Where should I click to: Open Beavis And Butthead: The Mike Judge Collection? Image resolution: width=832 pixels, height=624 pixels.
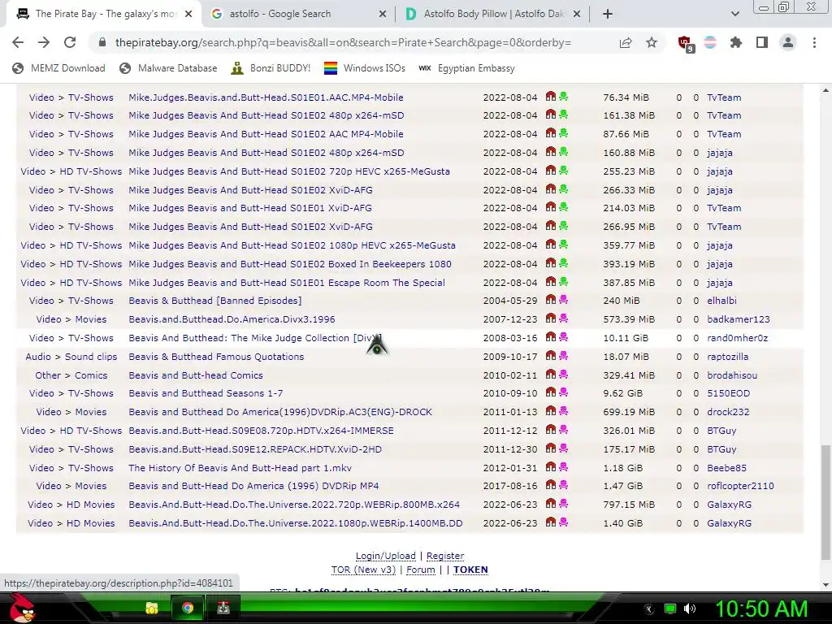254,338
